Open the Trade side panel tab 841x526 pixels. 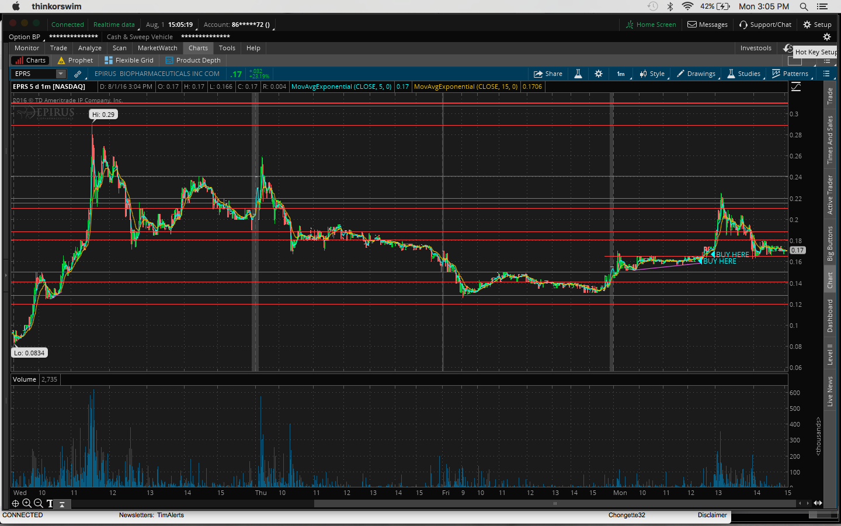coord(830,96)
